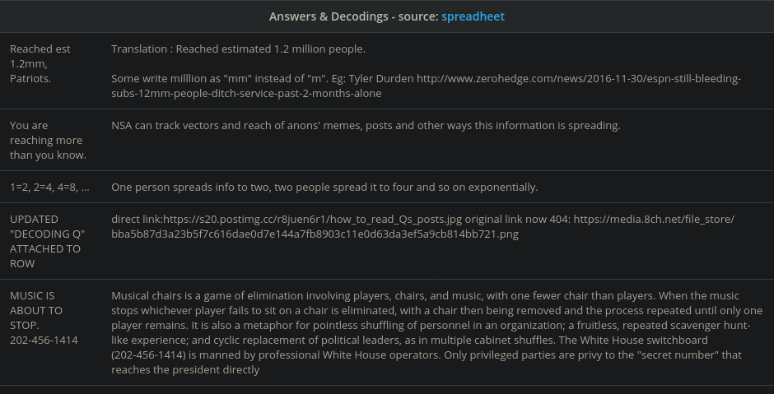Click the "One person spreads info" answer
This screenshot has height=394, width=774.
pos(324,188)
